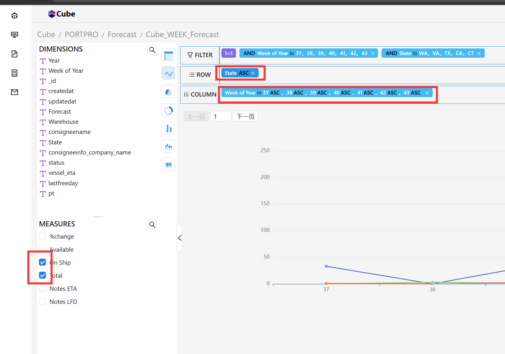
Task: Open the report list sidebar icon
Action: 15,73
